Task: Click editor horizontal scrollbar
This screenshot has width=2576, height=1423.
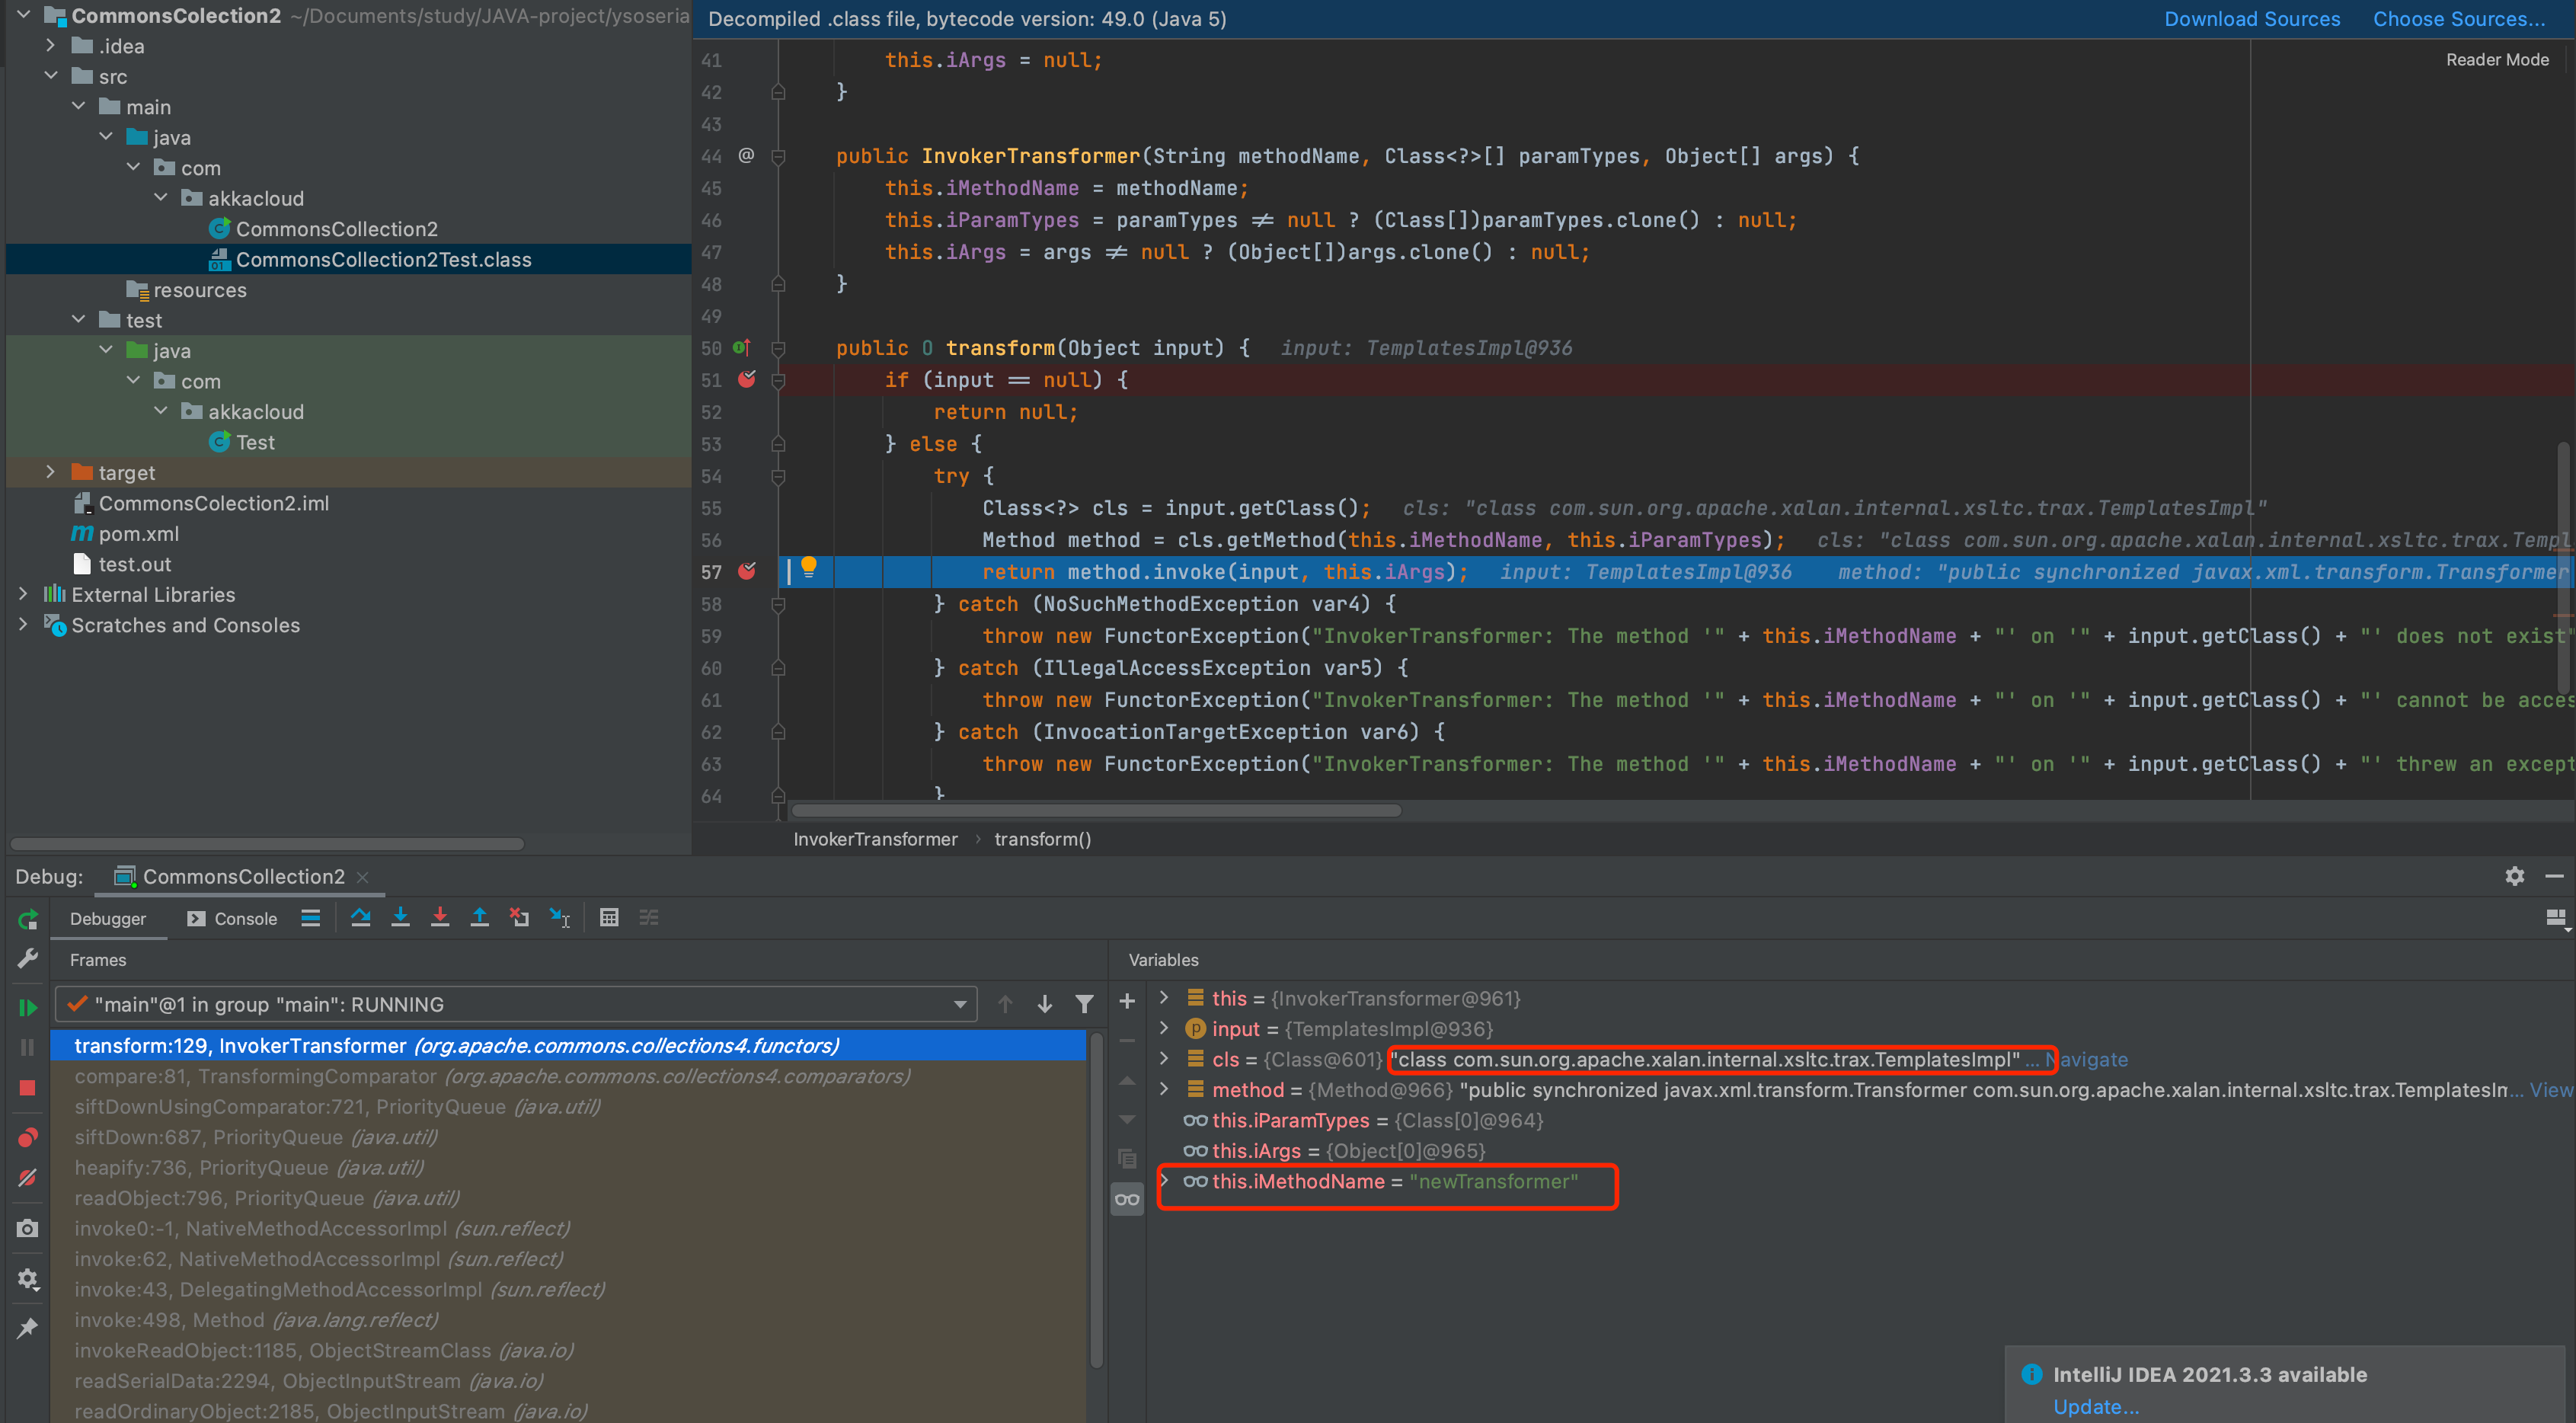Action: click(1096, 810)
